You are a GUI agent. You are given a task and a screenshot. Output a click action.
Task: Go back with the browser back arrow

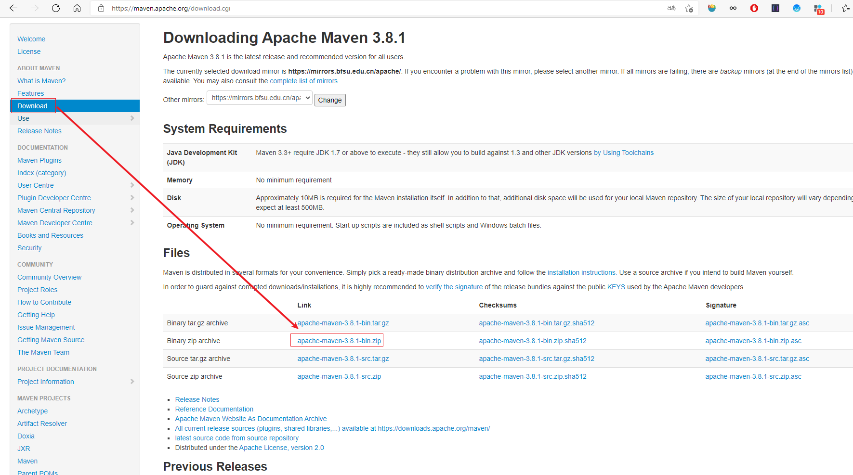[13, 8]
